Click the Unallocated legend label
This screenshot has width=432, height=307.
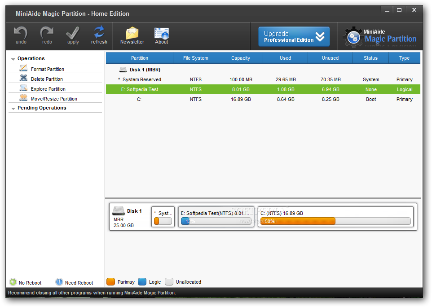click(x=189, y=282)
